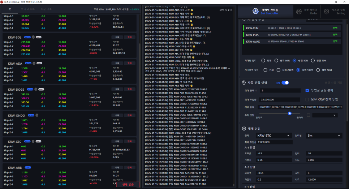Expand the empty dropdown beside investment slider

[324, 115]
